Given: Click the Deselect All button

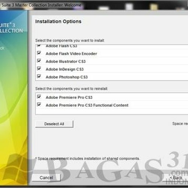Looking at the screenshot, I should coord(54,124).
